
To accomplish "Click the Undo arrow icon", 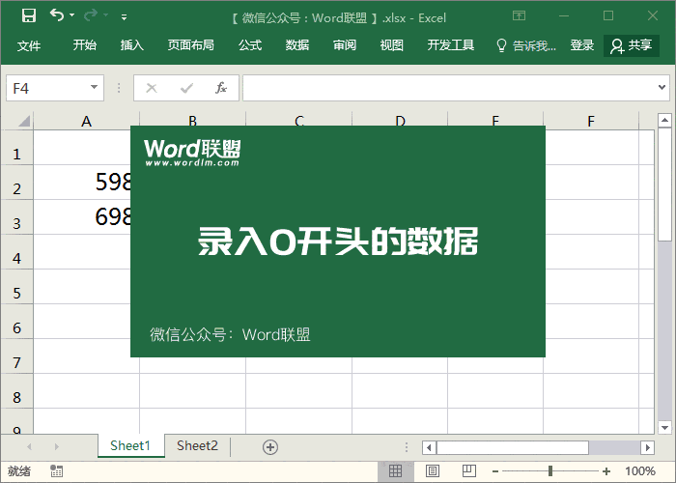I will coord(56,15).
